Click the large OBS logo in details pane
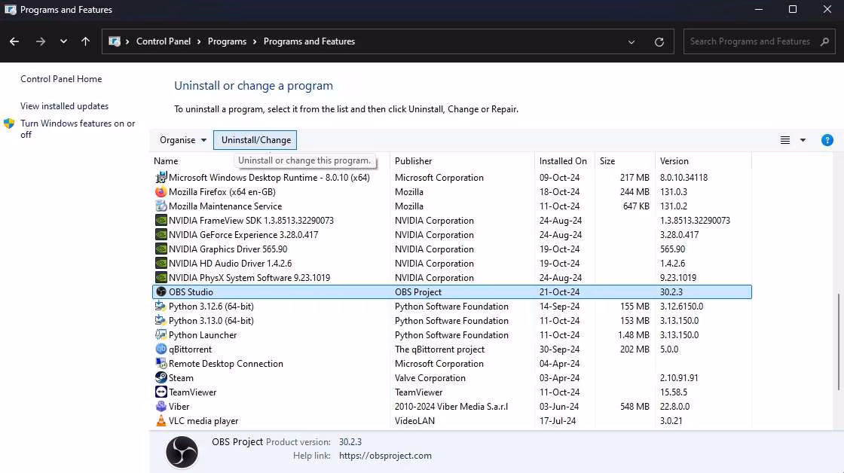 click(182, 452)
